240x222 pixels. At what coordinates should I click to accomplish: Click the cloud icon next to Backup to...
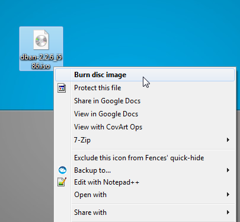pyautogui.click(x=62, y=170)
